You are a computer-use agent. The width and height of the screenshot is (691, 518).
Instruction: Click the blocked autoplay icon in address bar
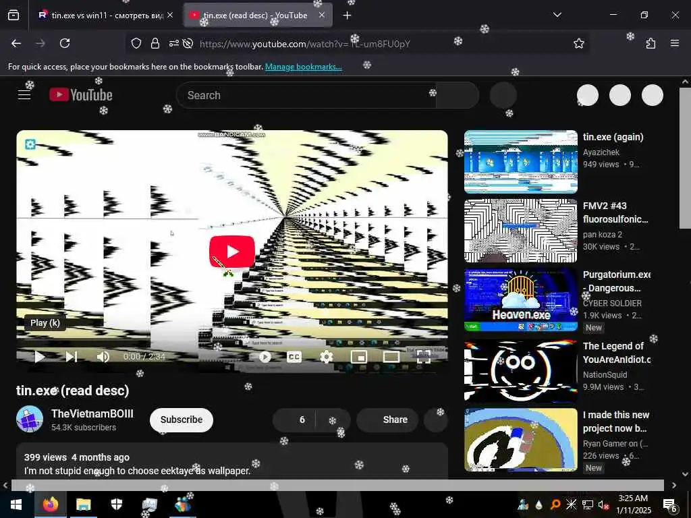[188, 43]
